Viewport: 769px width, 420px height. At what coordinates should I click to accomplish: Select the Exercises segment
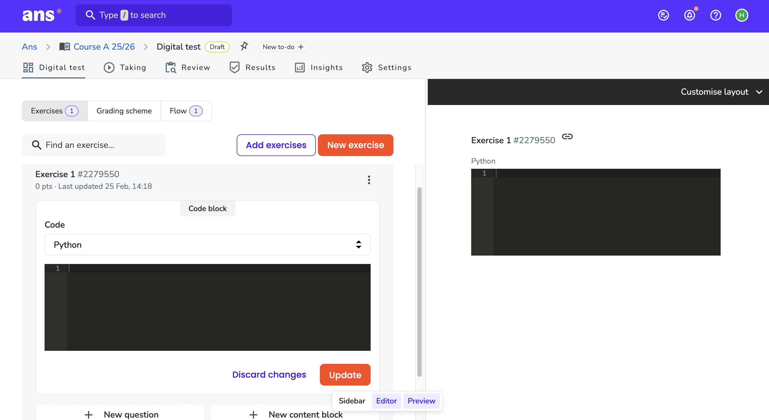pyautogui.click(x=55, y=111)
